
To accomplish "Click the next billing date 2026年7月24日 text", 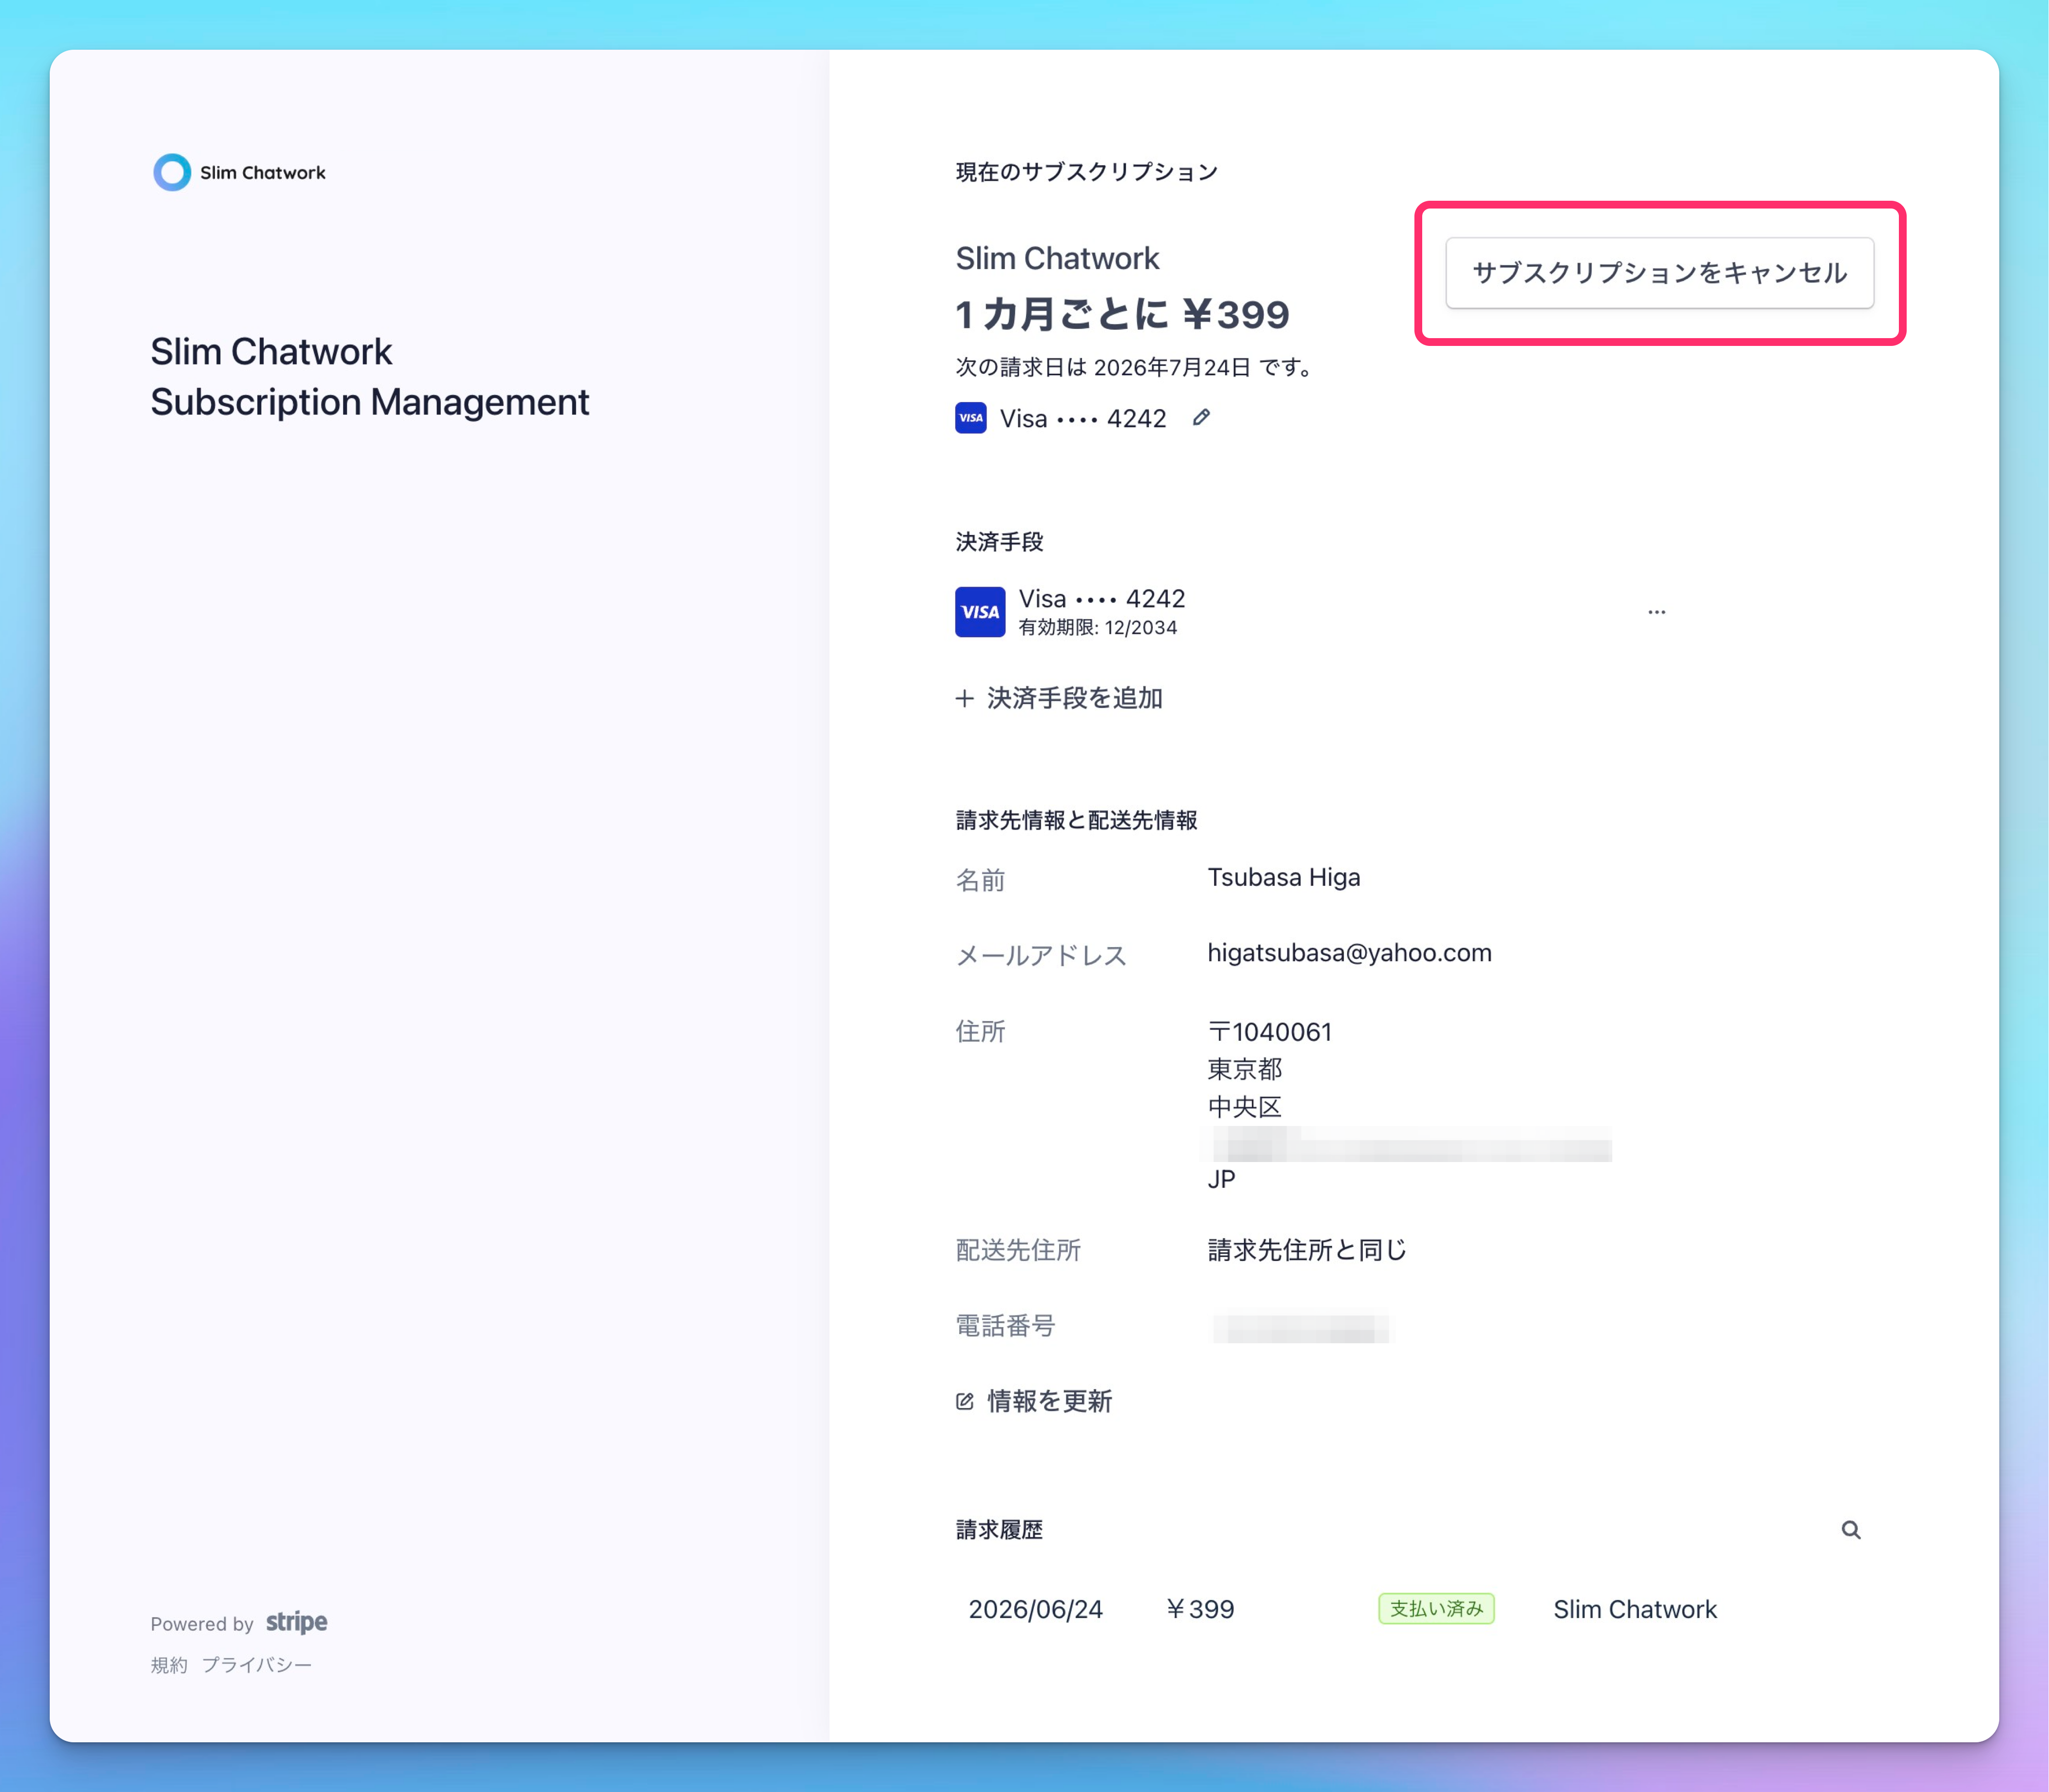I will tap(1172, 368).
